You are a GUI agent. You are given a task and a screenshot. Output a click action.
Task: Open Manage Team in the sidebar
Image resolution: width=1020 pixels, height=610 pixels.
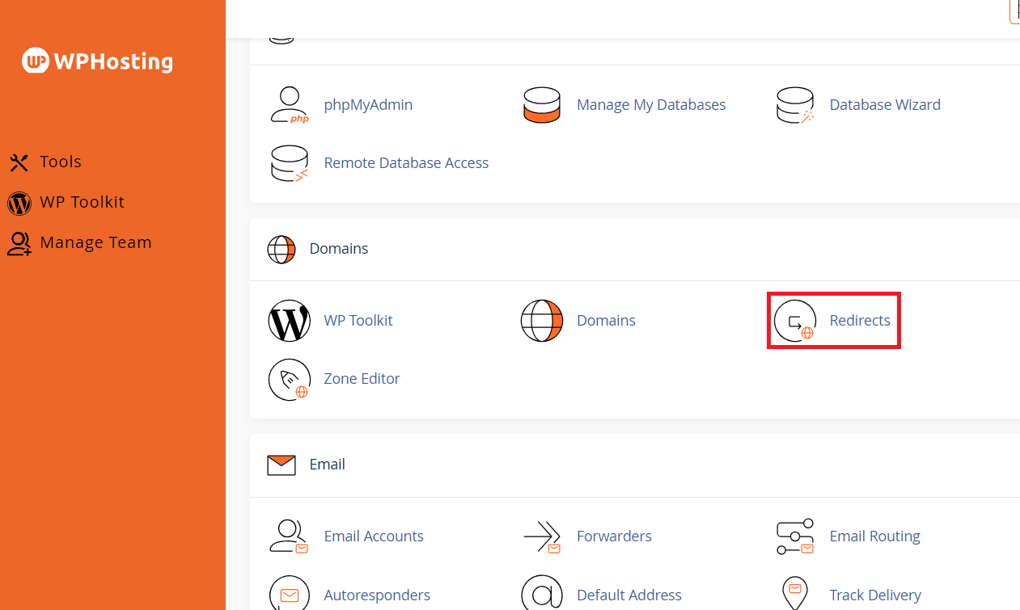tap(95, 242)
